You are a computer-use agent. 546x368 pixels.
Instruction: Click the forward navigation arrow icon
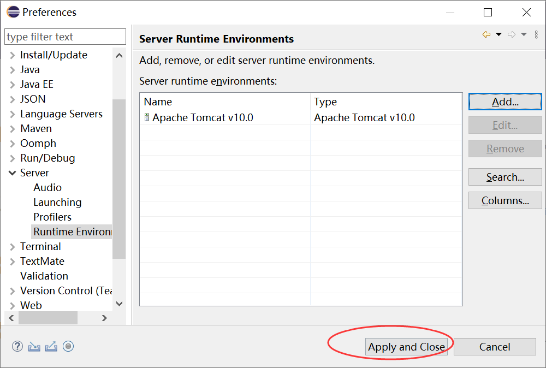512,34
